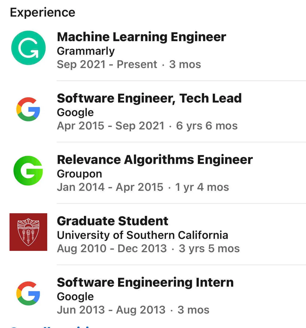
Task: Tap Google name under Software Engineering Intern
Action: (x=75, y=296)
